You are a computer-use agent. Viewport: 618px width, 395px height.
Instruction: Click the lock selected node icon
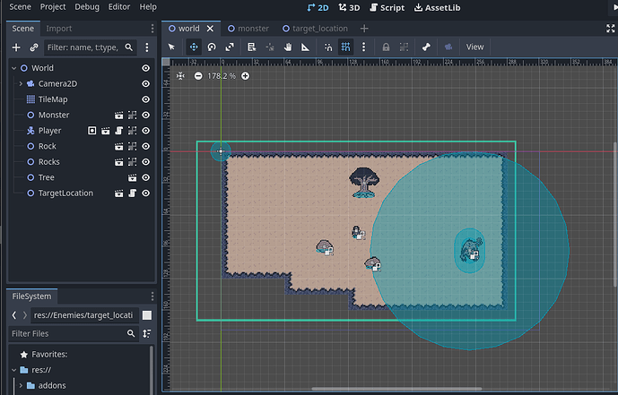(386, 47)
